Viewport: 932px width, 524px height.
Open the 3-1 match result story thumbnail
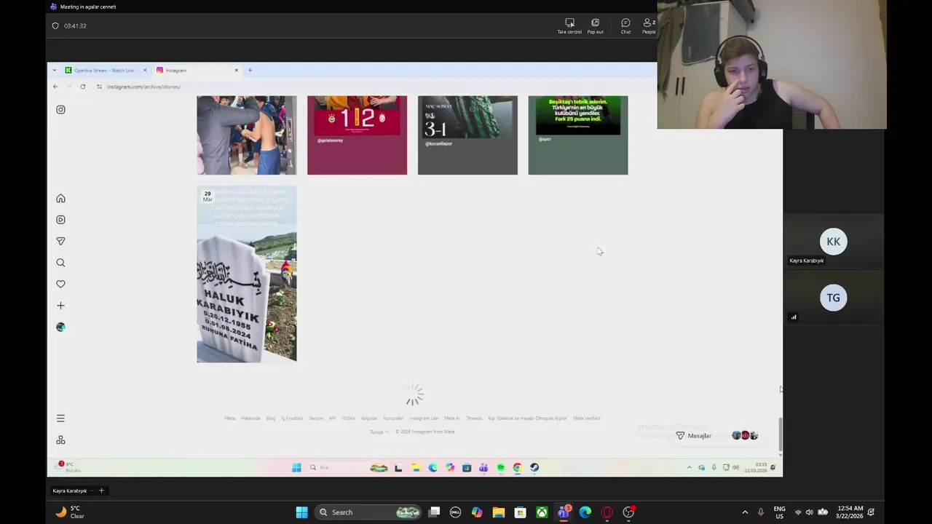coord(467,135)
